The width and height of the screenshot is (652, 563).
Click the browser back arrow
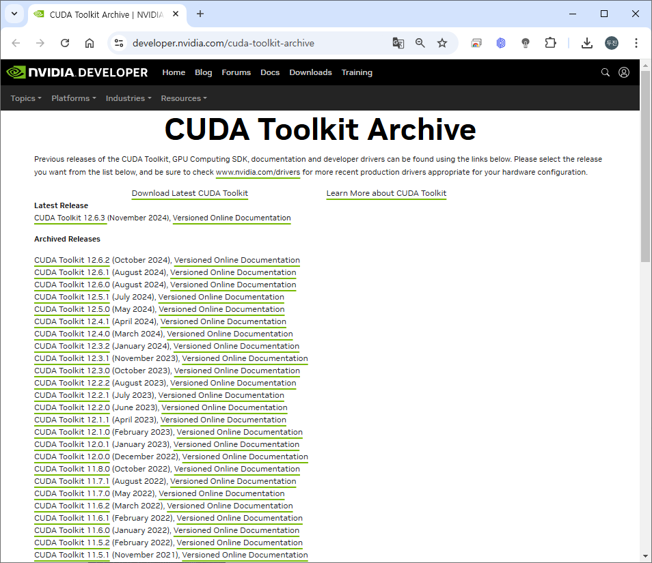coord(16,43)
